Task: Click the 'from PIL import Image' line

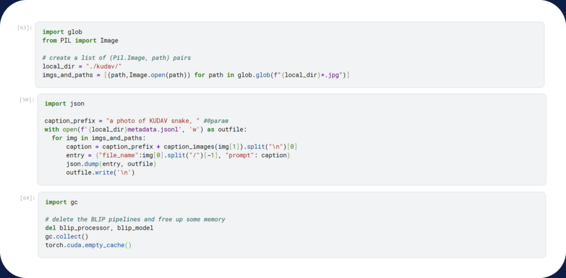Action: point(80,40)
